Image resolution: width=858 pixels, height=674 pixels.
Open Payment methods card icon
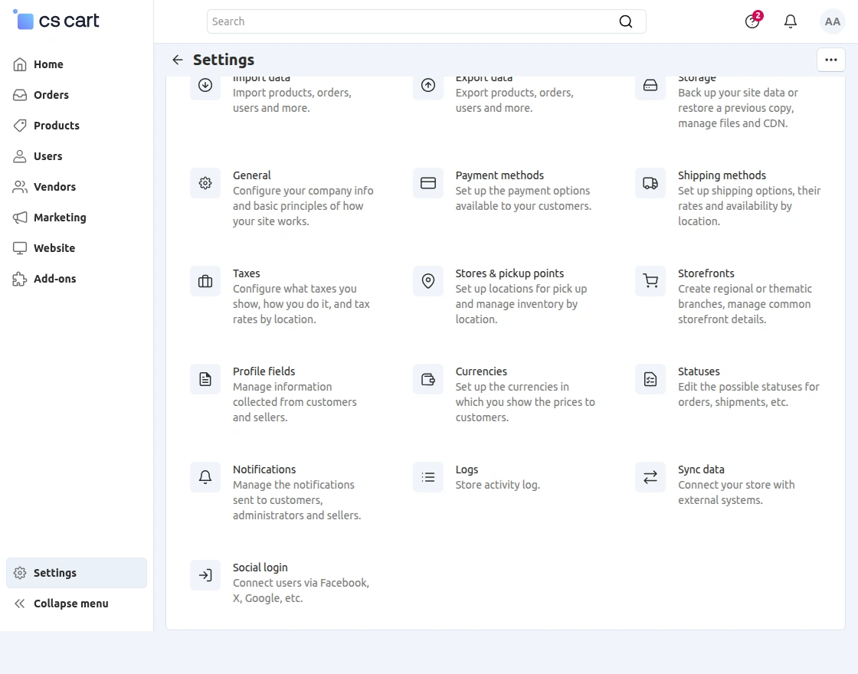[428, 183]
